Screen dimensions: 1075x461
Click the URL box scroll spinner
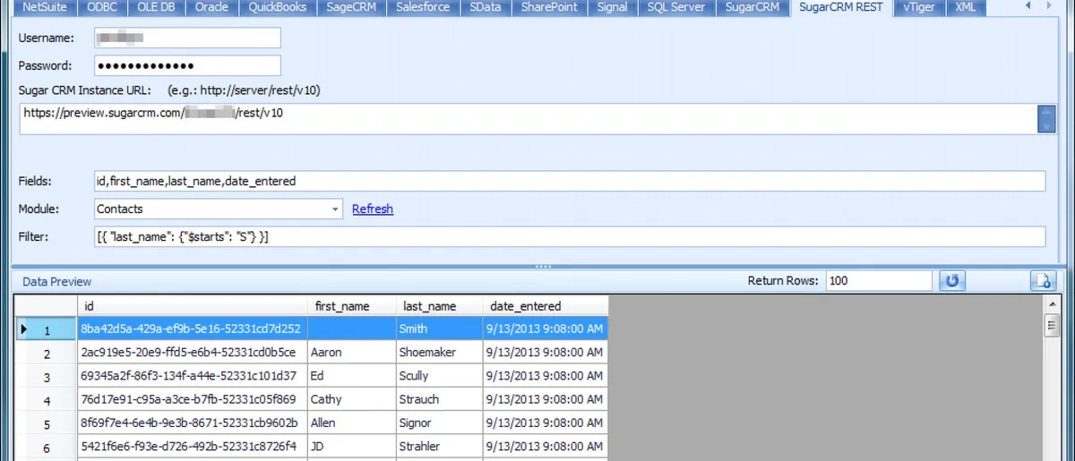click(x=1045, y=119)
